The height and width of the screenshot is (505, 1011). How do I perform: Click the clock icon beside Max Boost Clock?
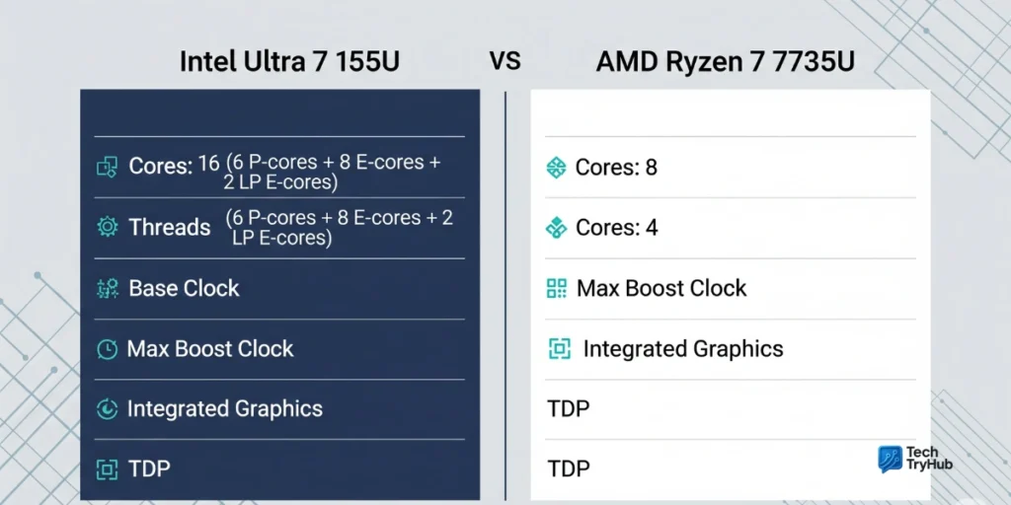pos(107,349)
